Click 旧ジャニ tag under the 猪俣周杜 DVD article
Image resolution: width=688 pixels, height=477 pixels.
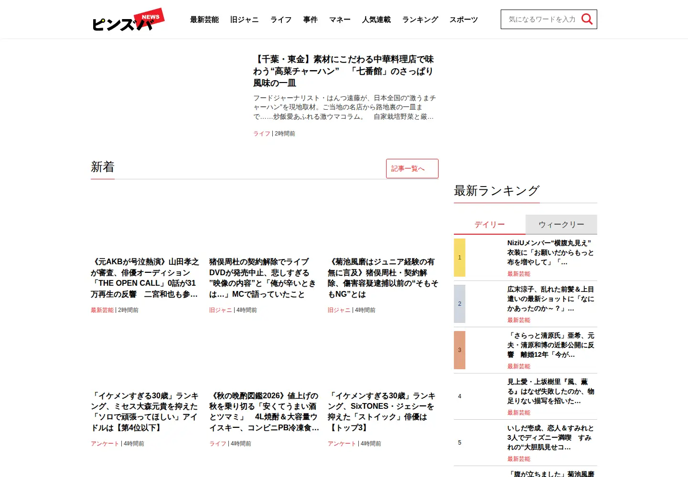point(221,310)
